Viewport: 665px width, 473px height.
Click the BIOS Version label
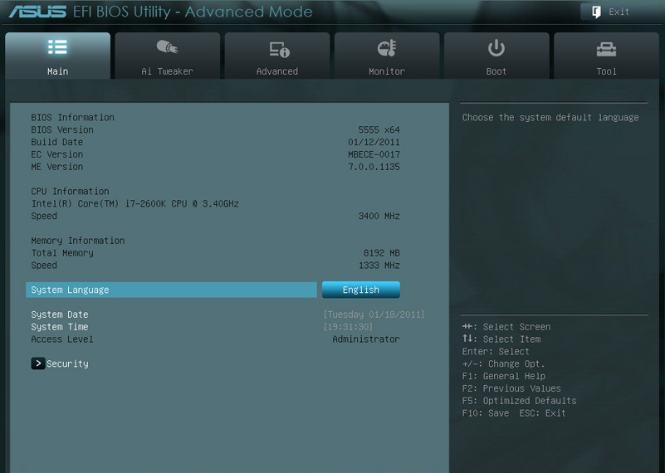coord(62,129)
